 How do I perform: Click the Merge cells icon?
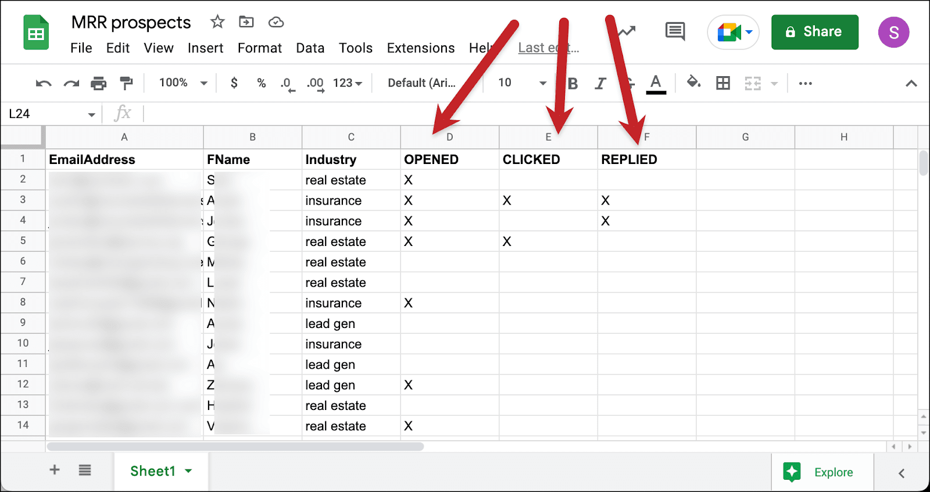pyautogui.click(x=753, y=84)
